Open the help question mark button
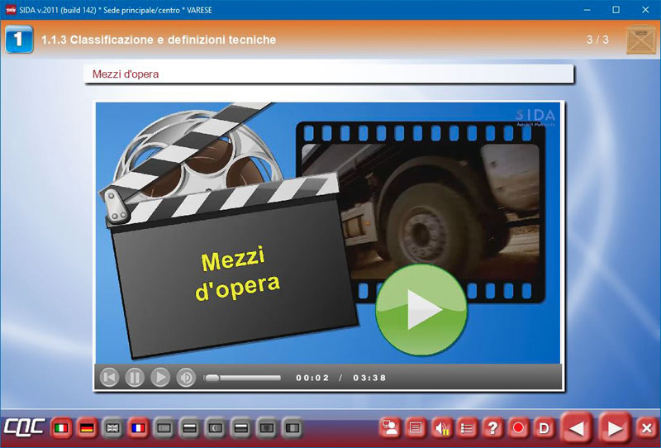The height and width of the screenshot is (448, 661). tap(492, 428)
